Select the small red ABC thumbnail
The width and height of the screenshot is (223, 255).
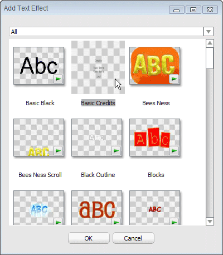point(155,208)
